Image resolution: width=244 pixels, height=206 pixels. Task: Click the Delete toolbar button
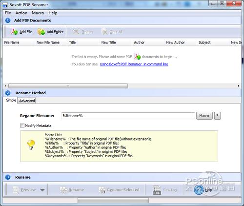pos(82,32)
